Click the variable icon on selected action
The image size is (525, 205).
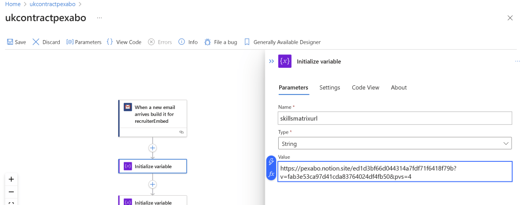click(128, 166)
